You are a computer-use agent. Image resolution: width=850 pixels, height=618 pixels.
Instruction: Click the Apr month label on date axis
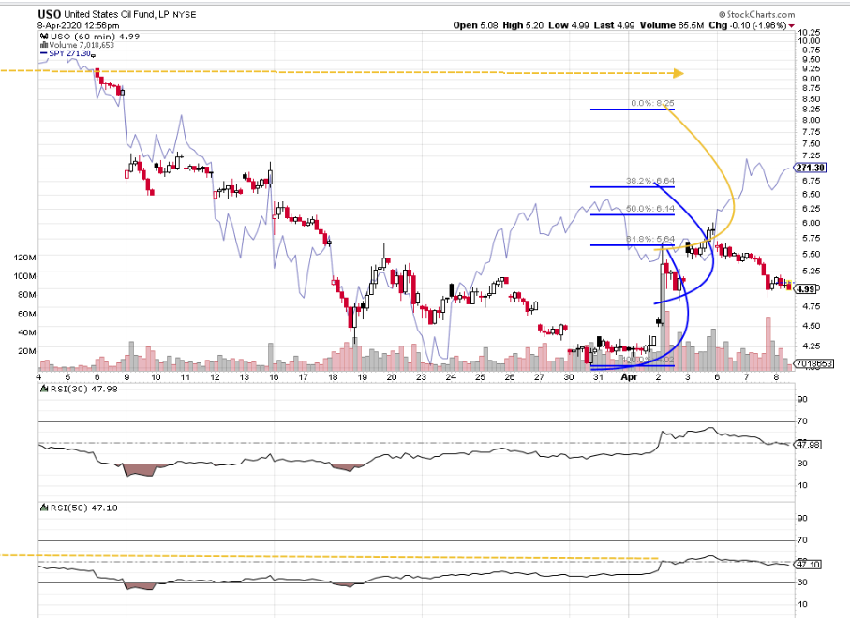tap(629, 377)
